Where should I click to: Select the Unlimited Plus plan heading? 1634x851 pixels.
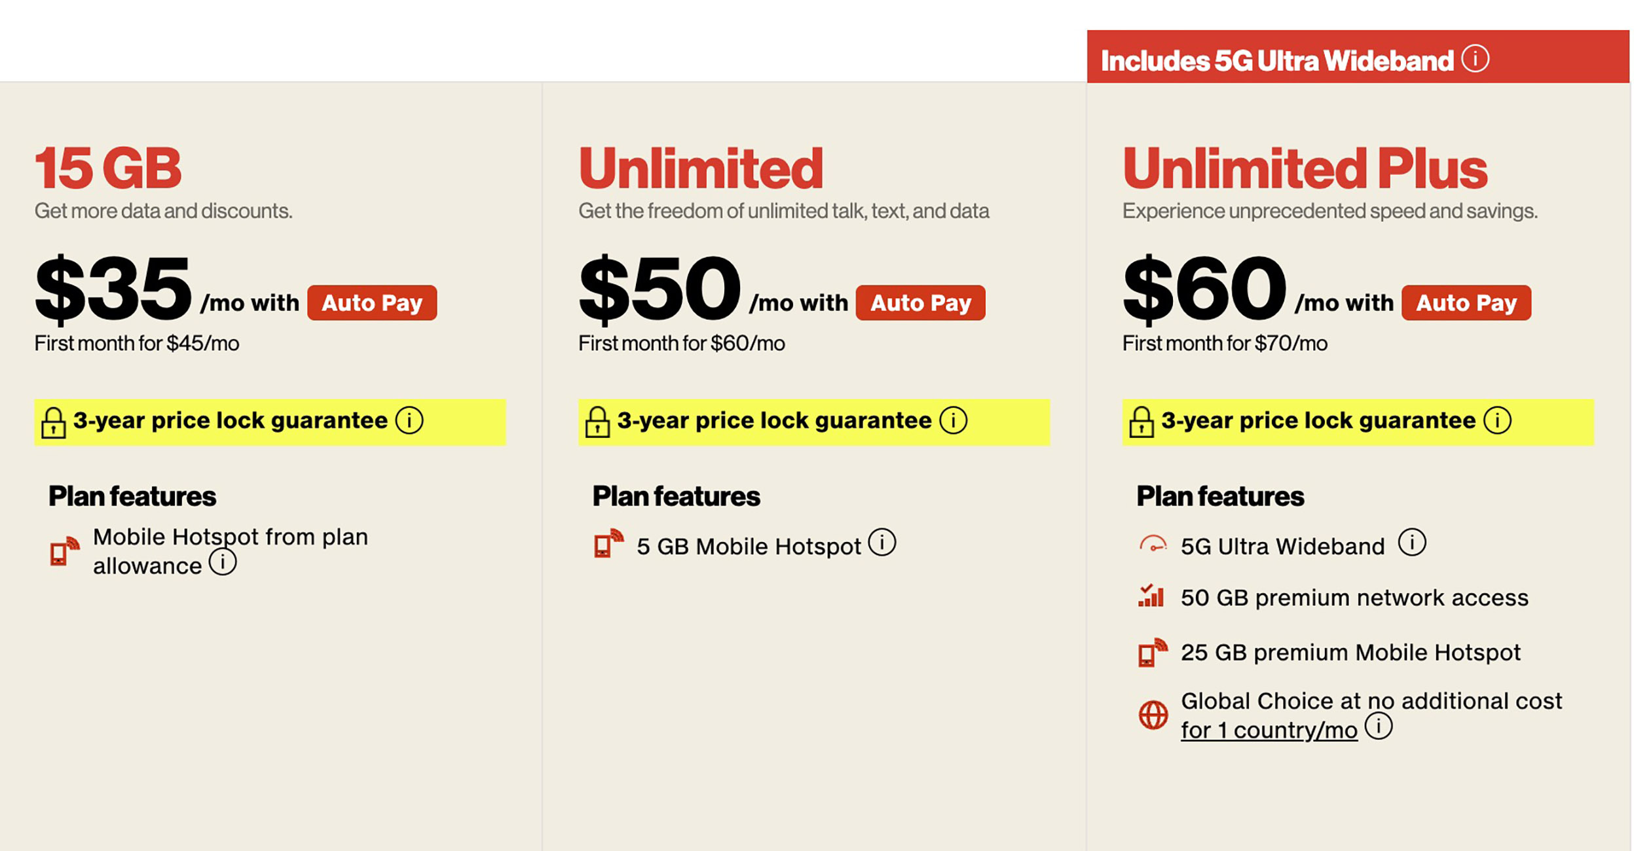[1305, 168]
